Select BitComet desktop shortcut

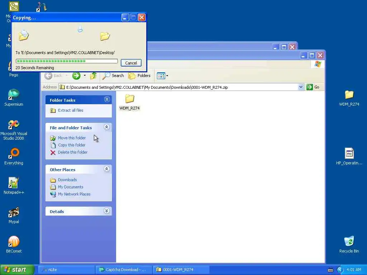(14, 245)
